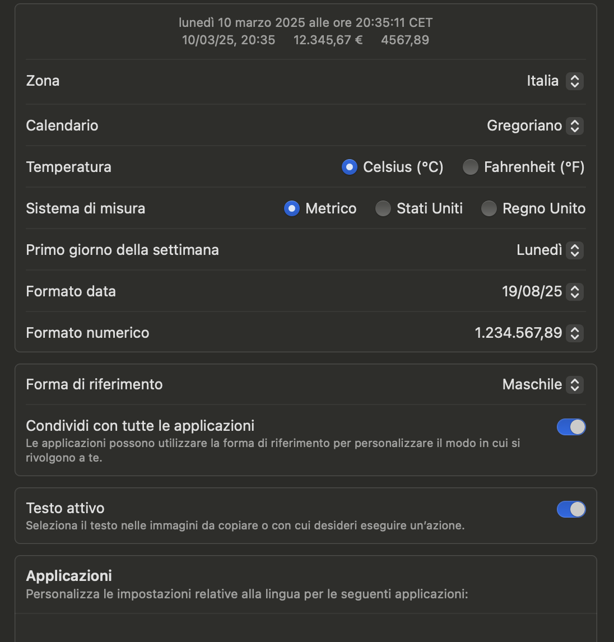
Task: Select Metrico measurement system
Action: coord(291,208)
